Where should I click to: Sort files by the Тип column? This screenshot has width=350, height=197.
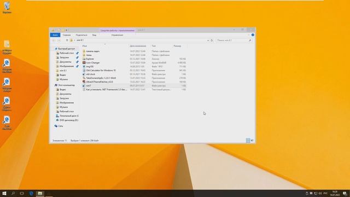point(154,46)
